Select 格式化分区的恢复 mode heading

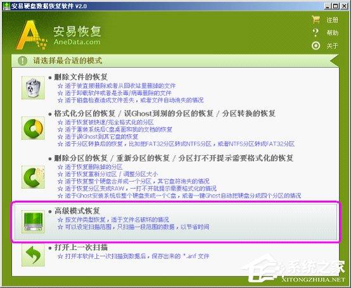coord(85,113)
